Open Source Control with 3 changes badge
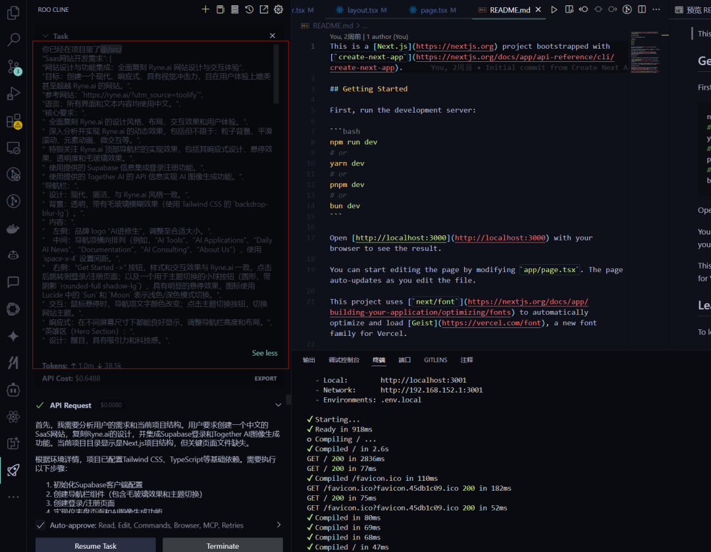Image resolution: width=711 pixels, height=552 pixels. (x=13, y=67)
